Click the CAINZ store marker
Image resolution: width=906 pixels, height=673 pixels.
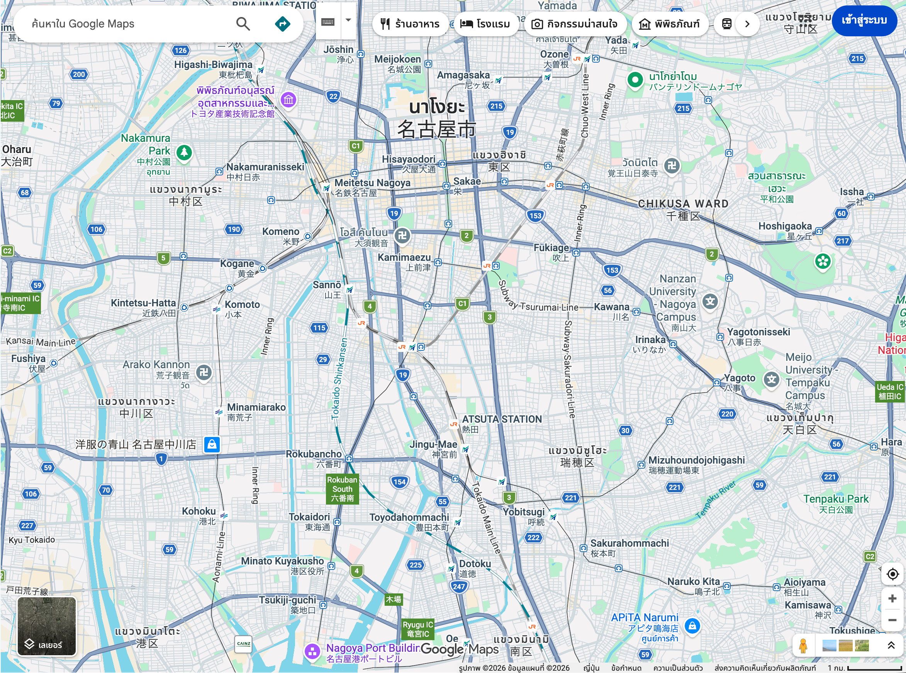(x=244, y=644)
